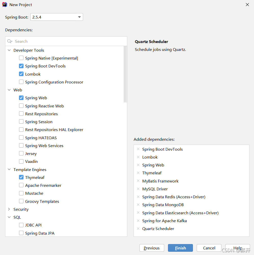
Task: Remove Spring Data MongoDB added dependency
Action: point(138,205)
